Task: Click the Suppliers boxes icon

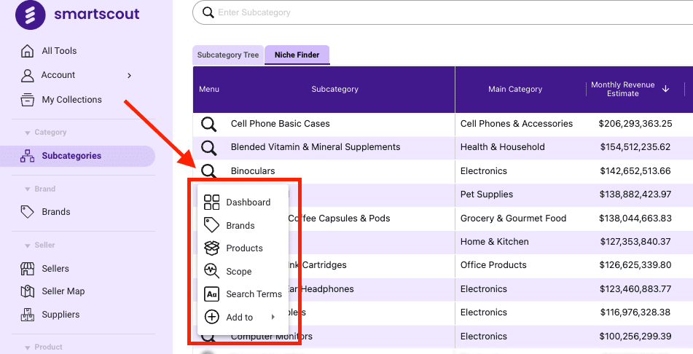Action: (28, 315)
